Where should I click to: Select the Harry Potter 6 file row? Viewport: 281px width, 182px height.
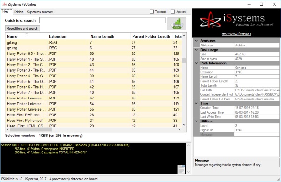pos(94,87)
